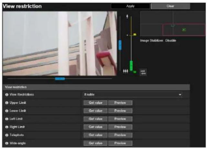Preview the Left Limit
Screen dimensions: 207x148
[x=120, y=119]
